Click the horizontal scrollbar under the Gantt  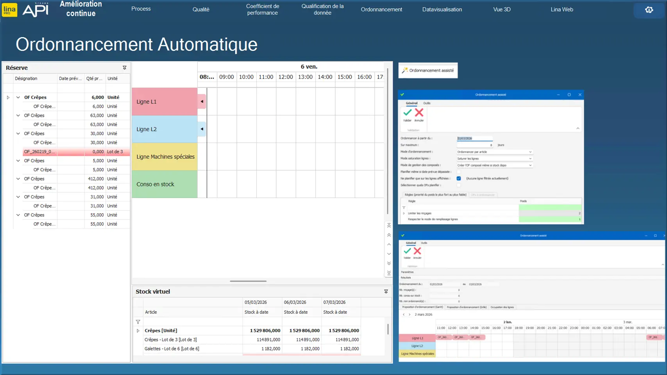(x=248, y=281)
